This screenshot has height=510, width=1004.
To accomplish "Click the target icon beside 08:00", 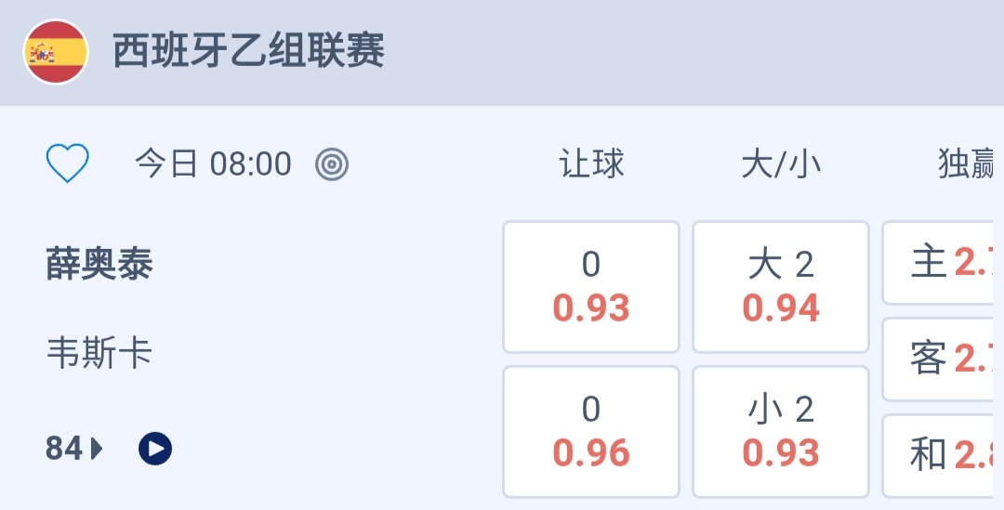I will tap(332, 164).
